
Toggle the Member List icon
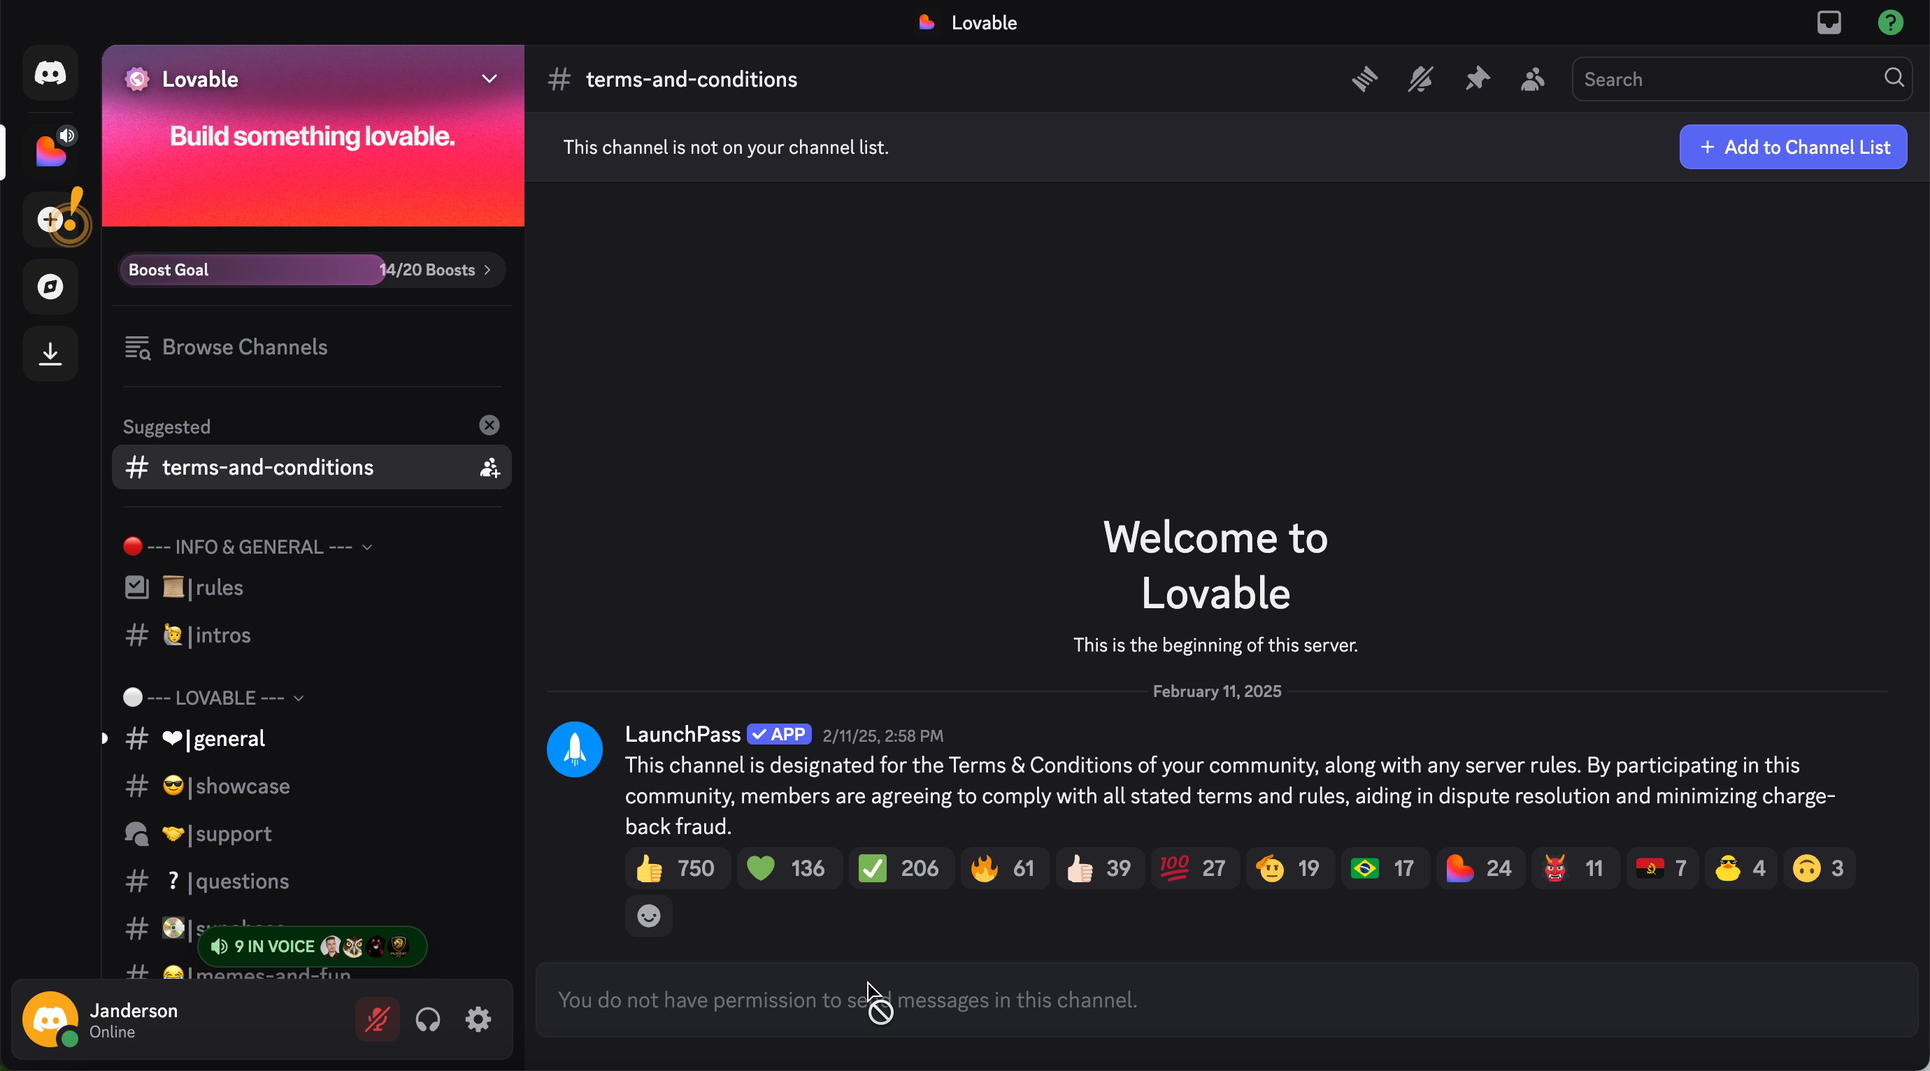click(x=1532, y=78)
